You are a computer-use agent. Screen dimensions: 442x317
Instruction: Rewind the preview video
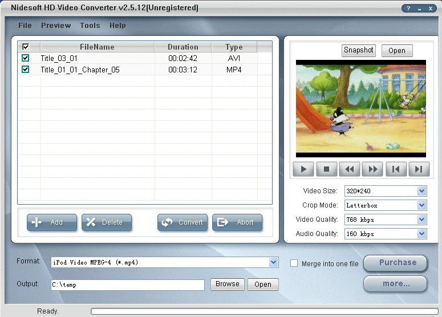[350, 169]
